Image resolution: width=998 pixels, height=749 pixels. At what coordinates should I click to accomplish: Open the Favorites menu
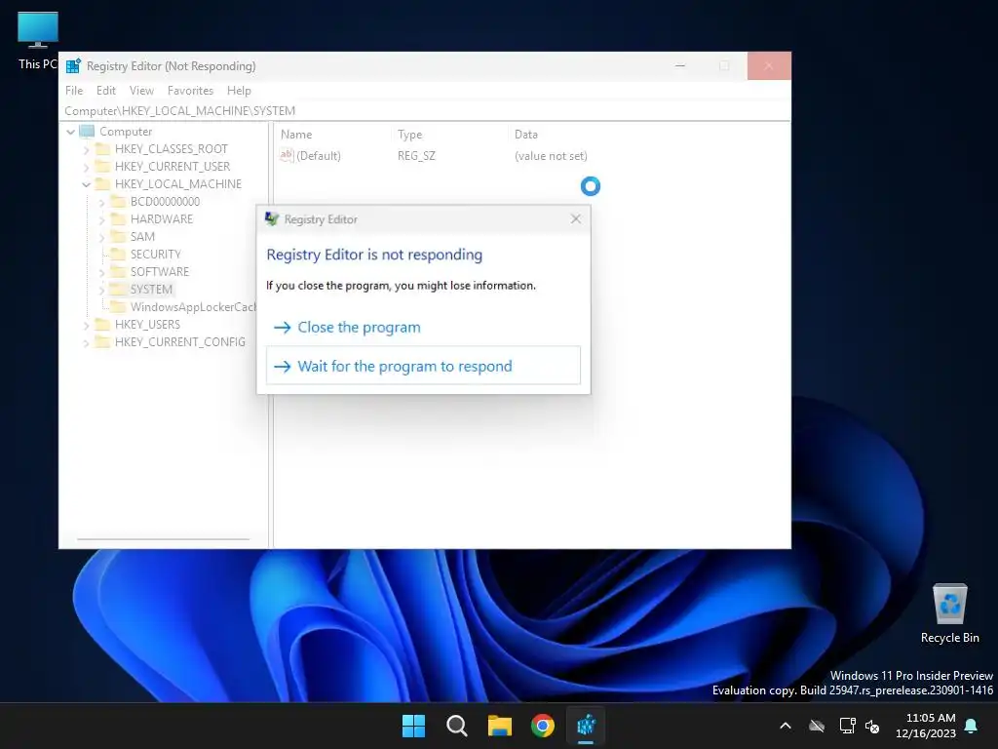[190, 91]
